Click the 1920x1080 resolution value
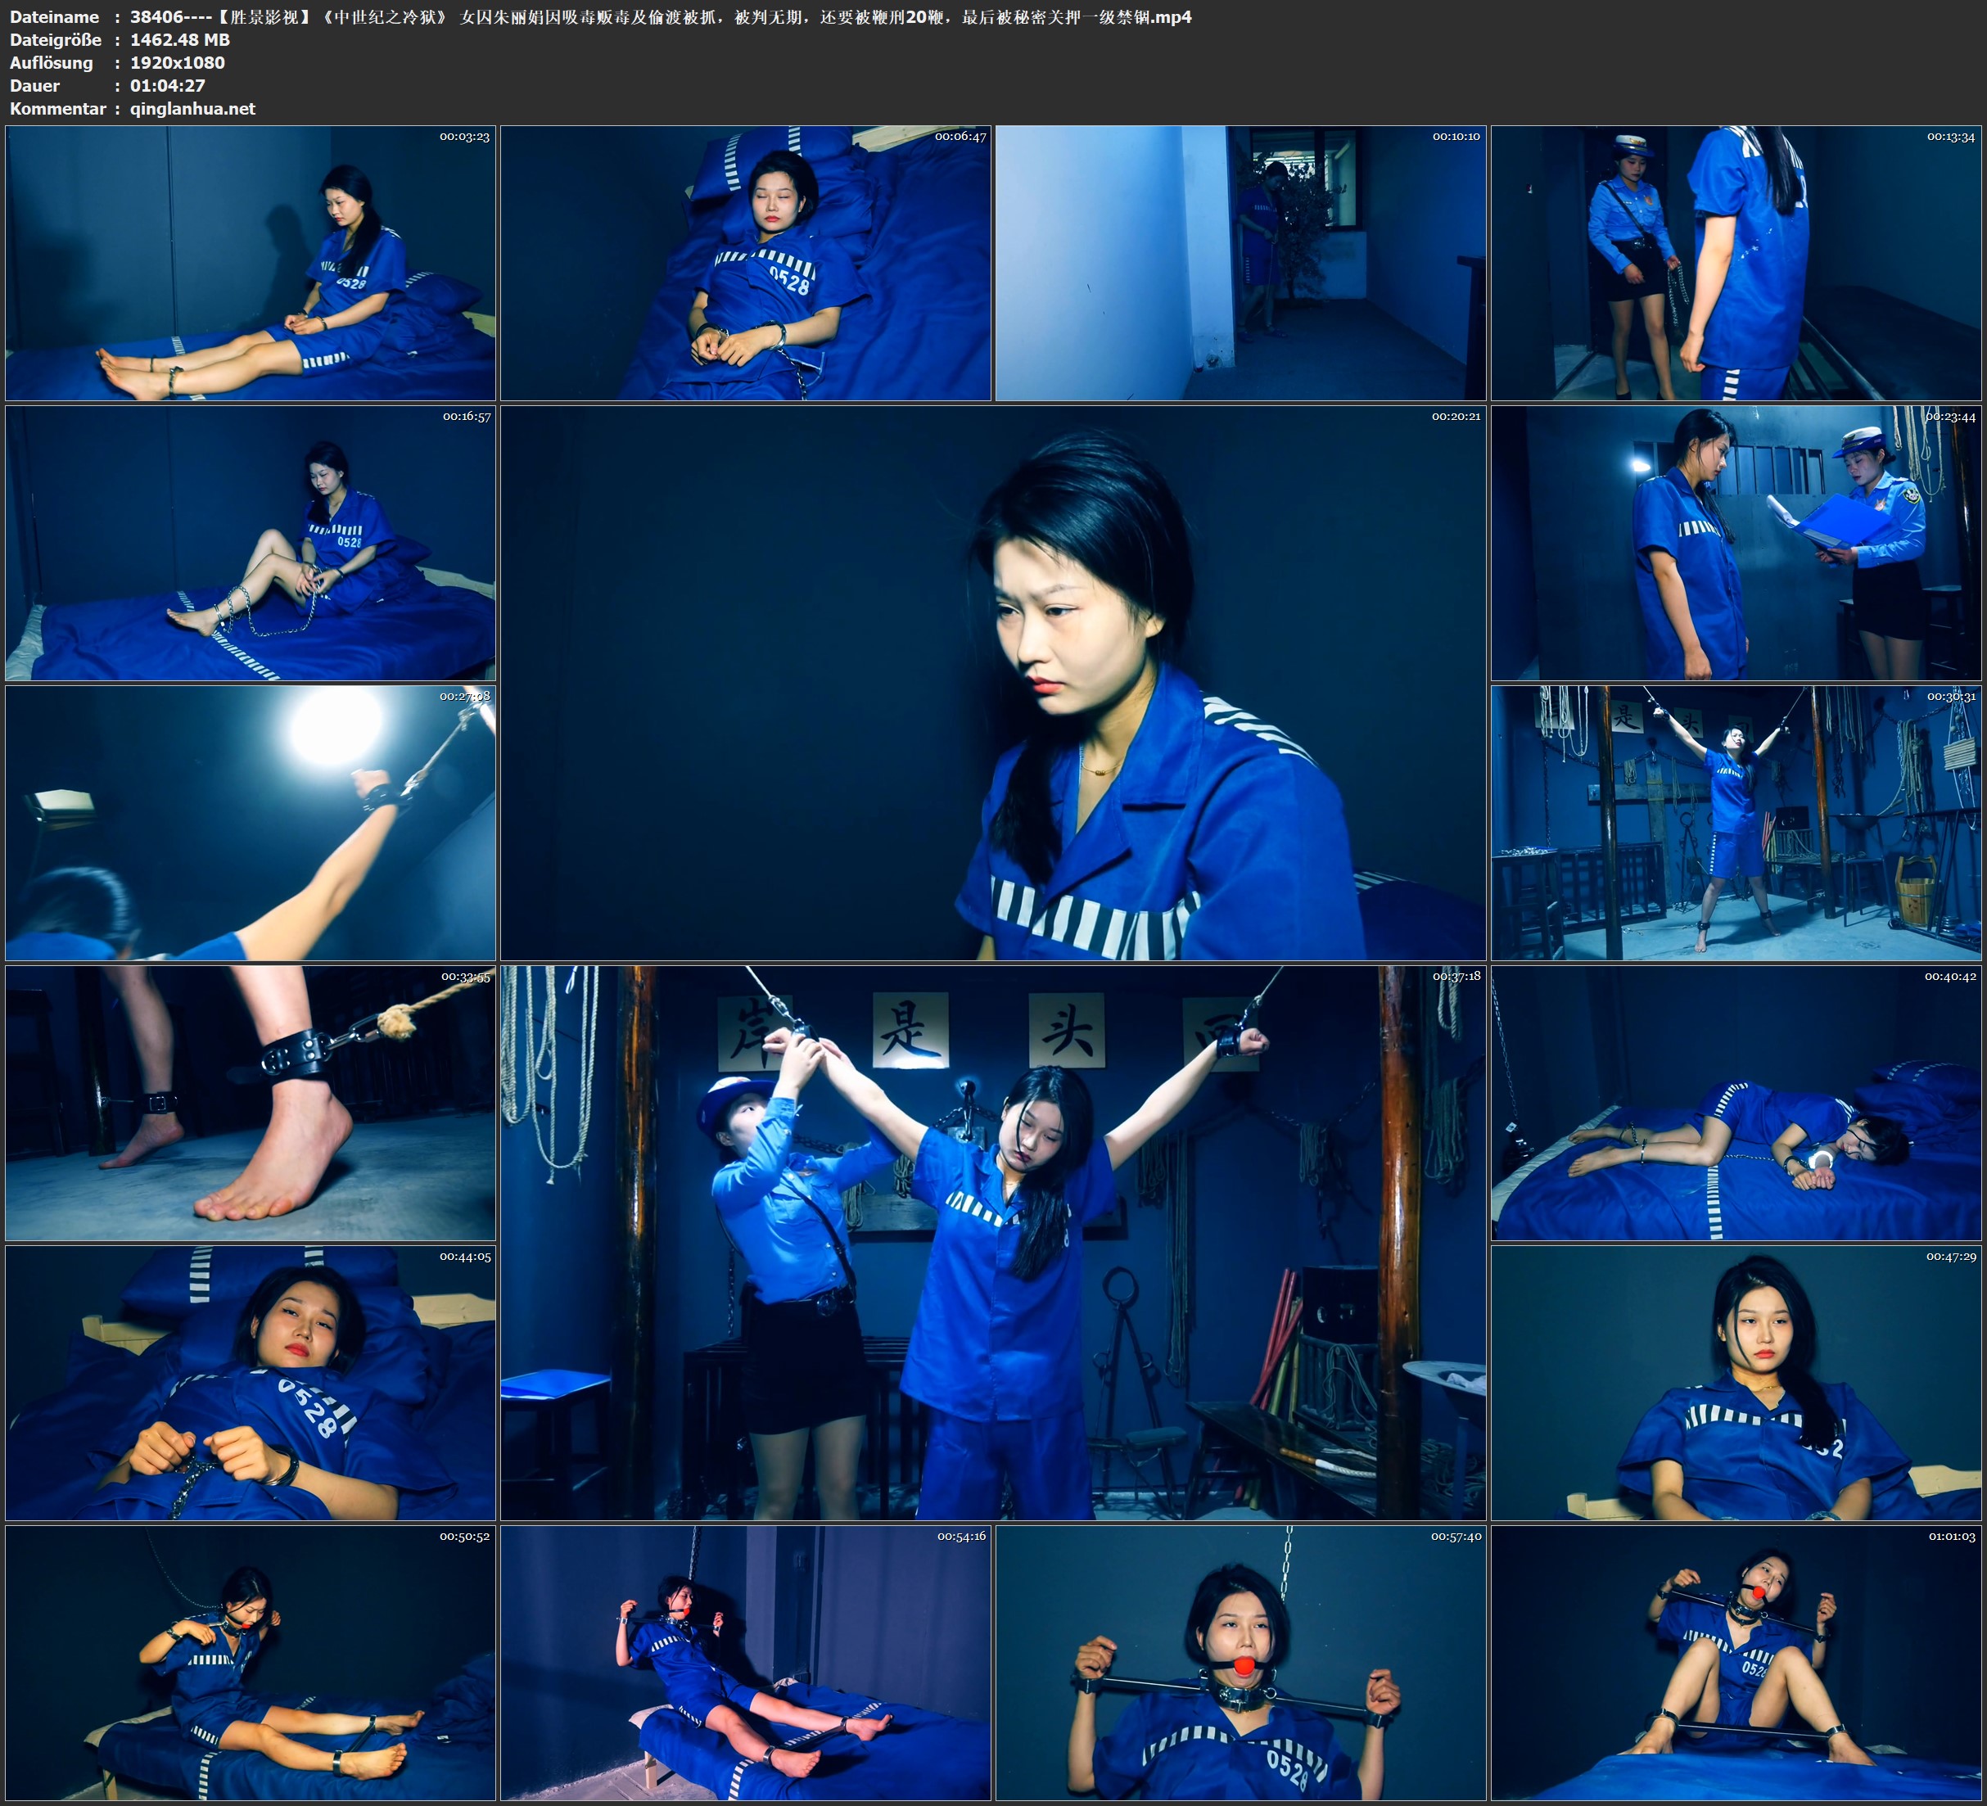 (178, 62)
